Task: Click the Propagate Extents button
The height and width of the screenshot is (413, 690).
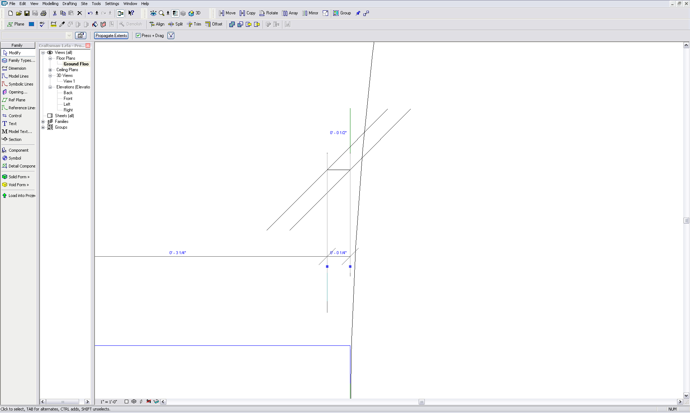Action: coord(111,36)
